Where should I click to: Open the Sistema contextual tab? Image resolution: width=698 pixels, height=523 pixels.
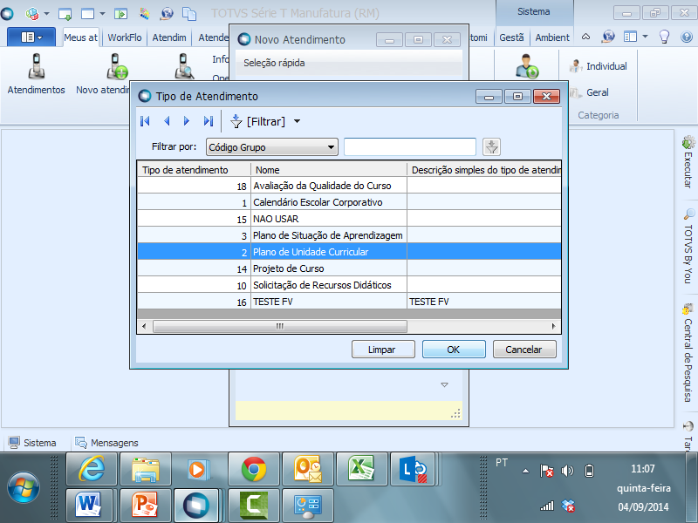(534, 12)
